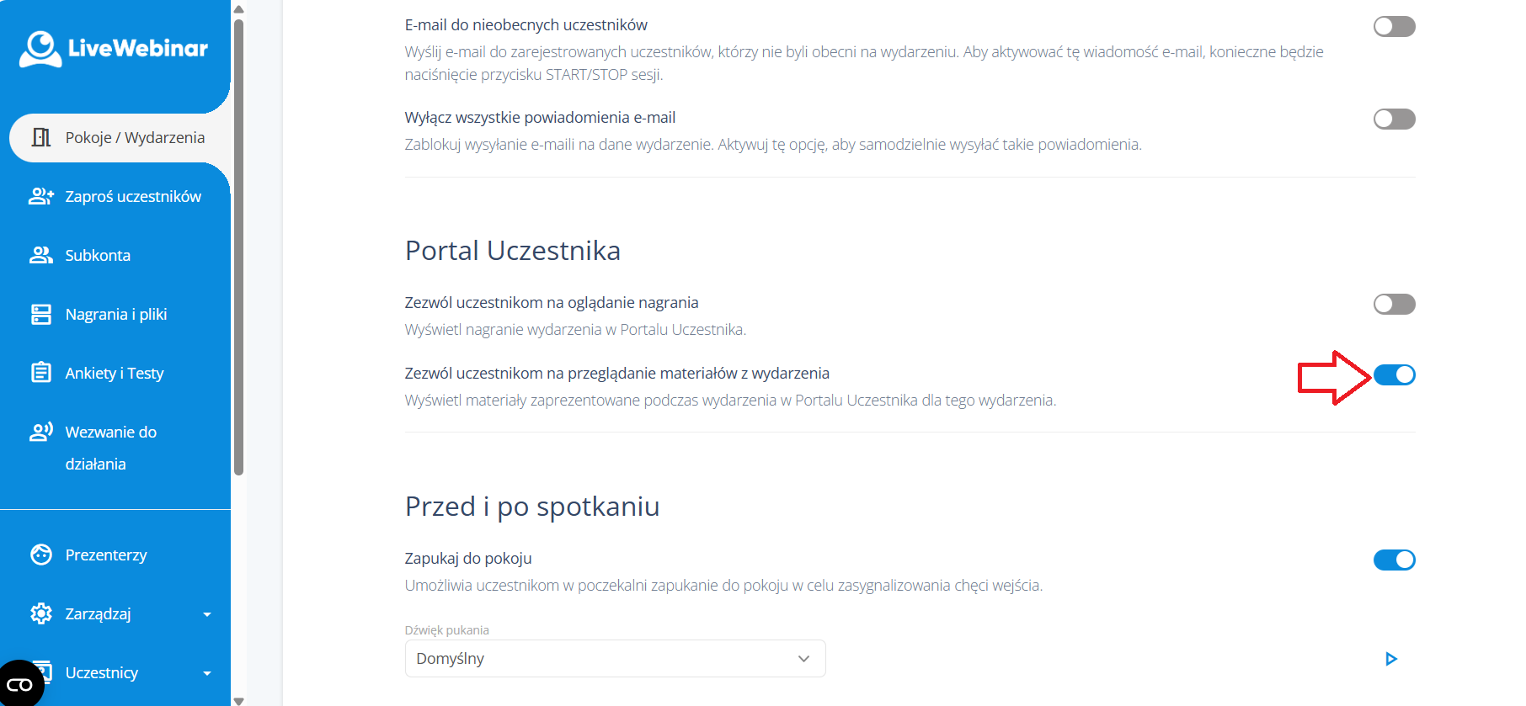Click the LiveWebinar logo
The image size is (1526, 706).
pyautogui.click(x=114, y=48)
